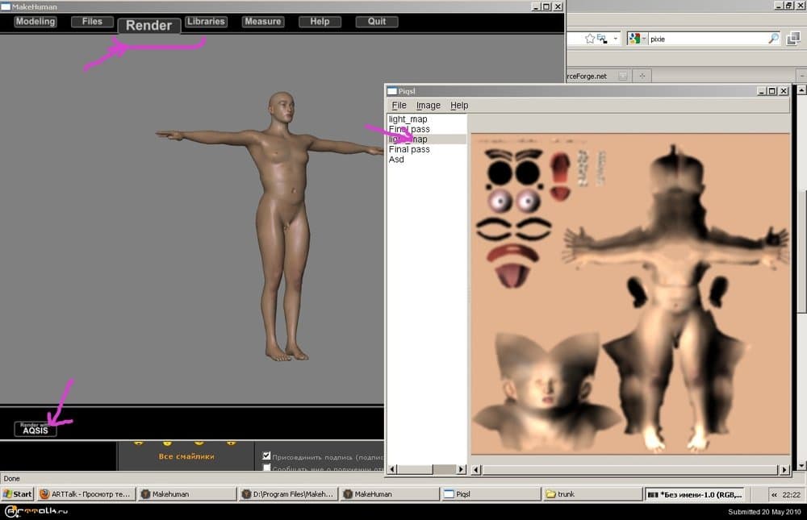The image size is (807, 520).
Task: Expand the taskbar chevron near the clock
Action: coord(773,493)
